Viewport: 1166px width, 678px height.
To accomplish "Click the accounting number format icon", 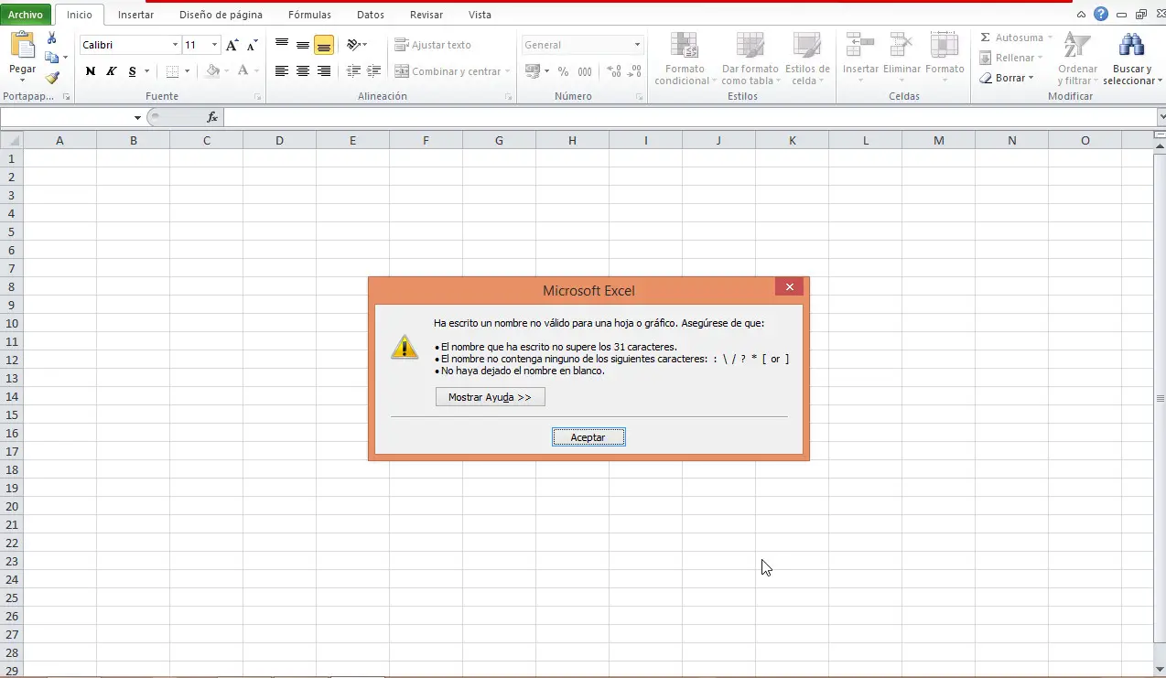I will 533,70.
